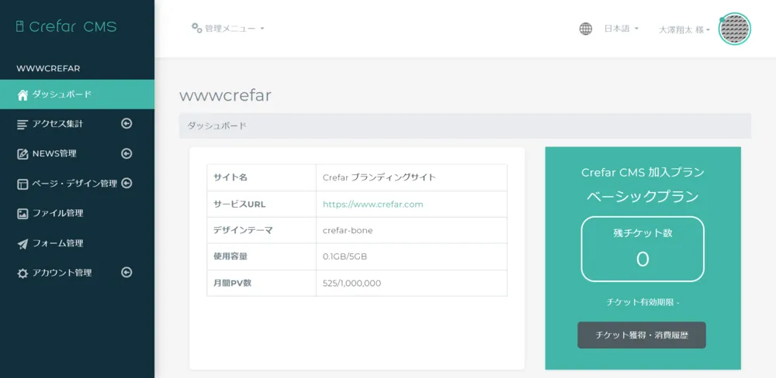
Task: Open NEWS管理 menu item
Action: pos(77,153)
